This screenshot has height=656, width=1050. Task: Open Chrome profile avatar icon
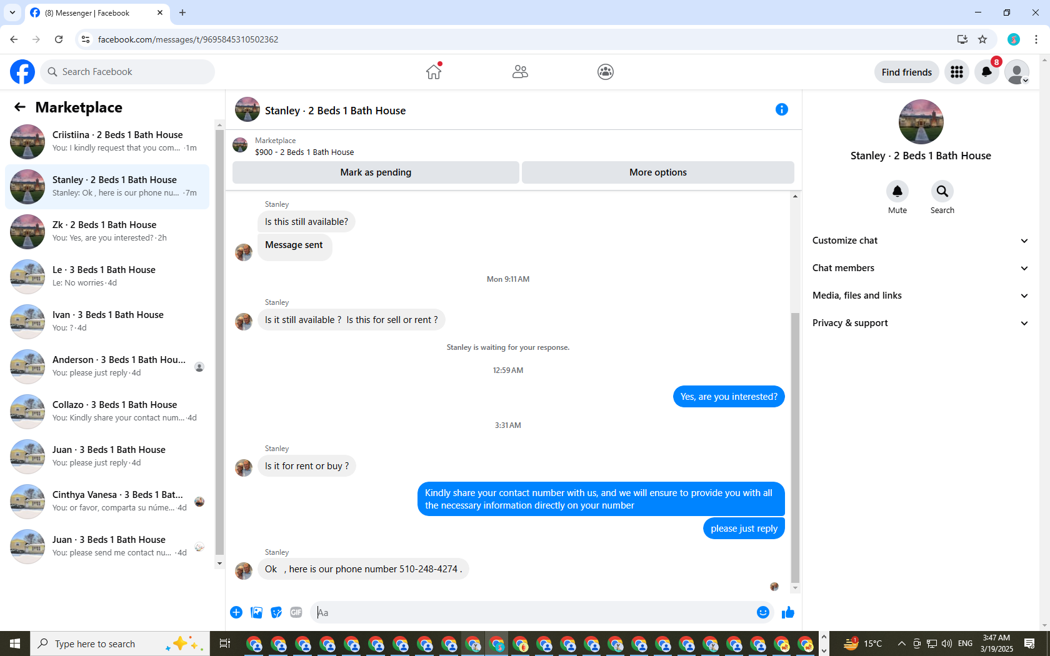pyautogui.click(x=1014, y=39)
